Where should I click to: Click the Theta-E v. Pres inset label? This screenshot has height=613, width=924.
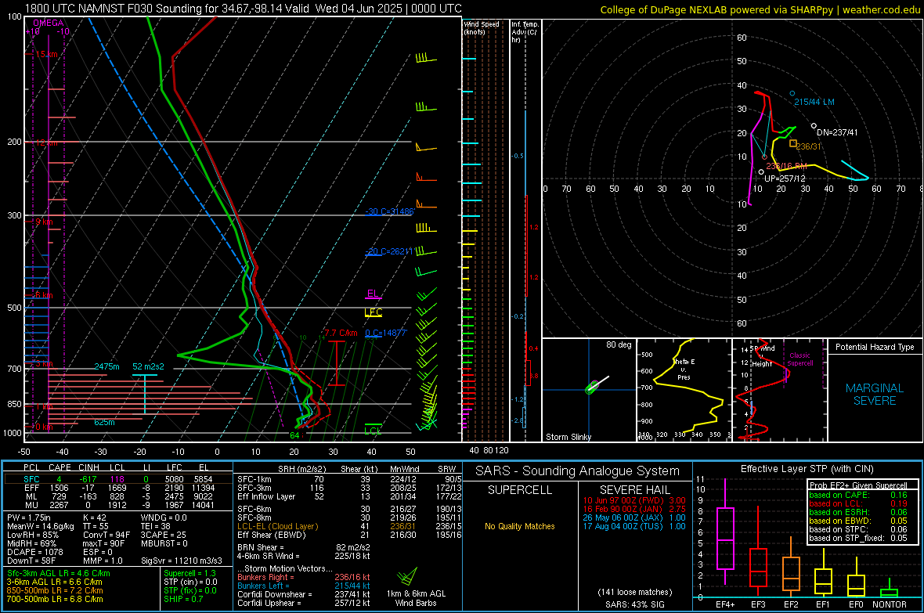coord(684,369)
